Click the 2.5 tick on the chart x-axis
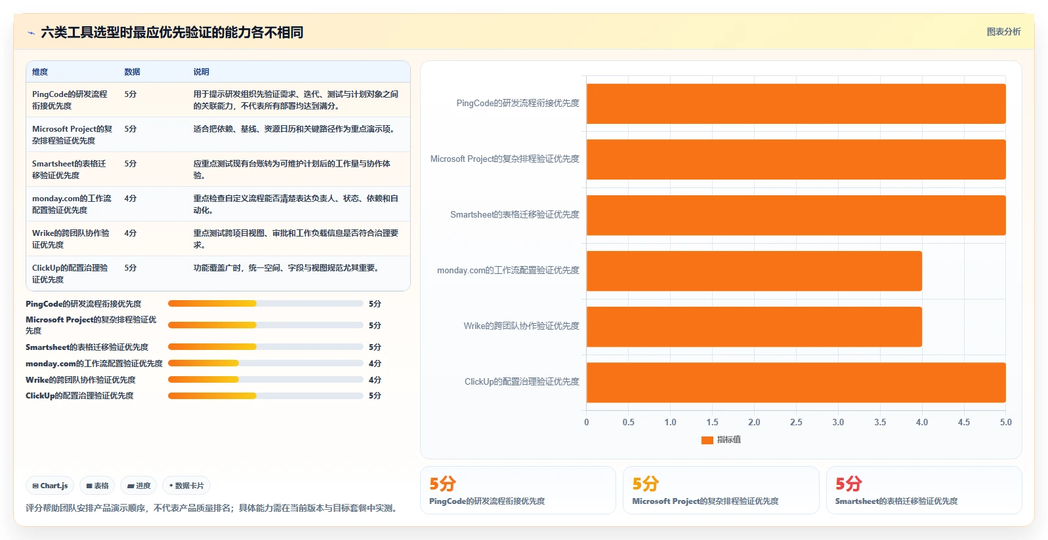The height and width of the screenshot is (540, 1048). click(x=796, y=423)
